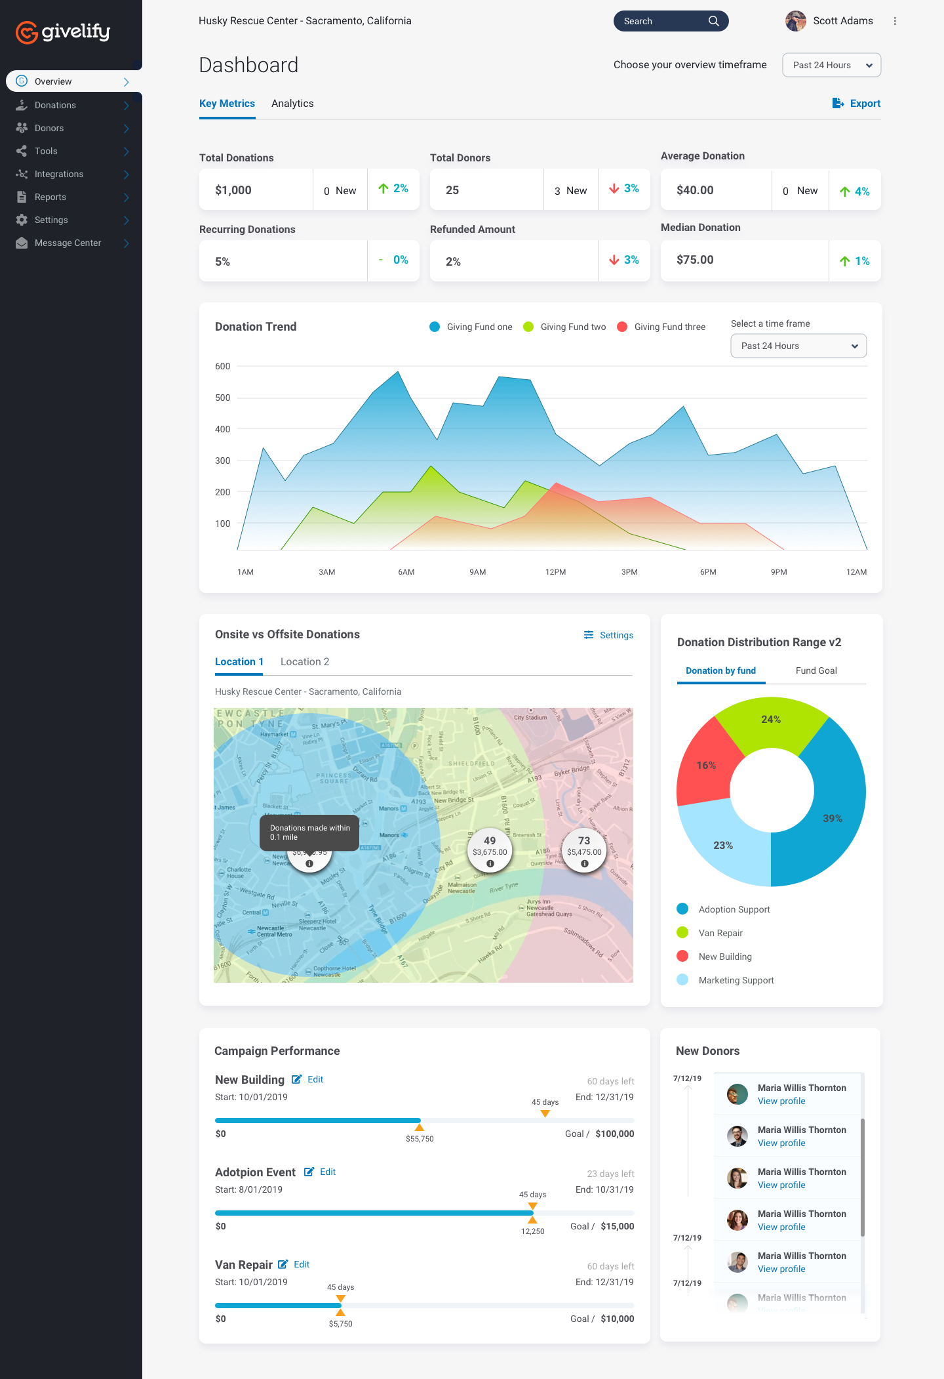Viewport: 944px width, 1379px height.
Task: Toggle Giving Fund one legend series
Action: tap(435, 327)
